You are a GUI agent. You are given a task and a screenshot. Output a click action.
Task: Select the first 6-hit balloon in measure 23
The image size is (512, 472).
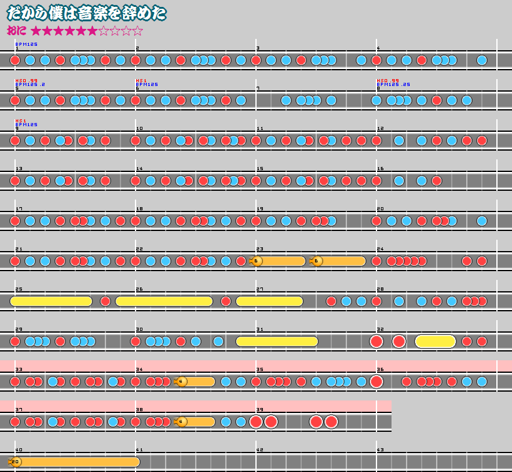[257, 261]
